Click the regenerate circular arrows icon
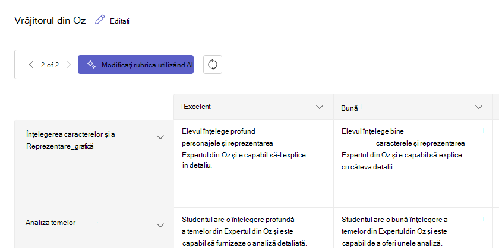This screenshot has width=499, height=248. tap(213, 65)
